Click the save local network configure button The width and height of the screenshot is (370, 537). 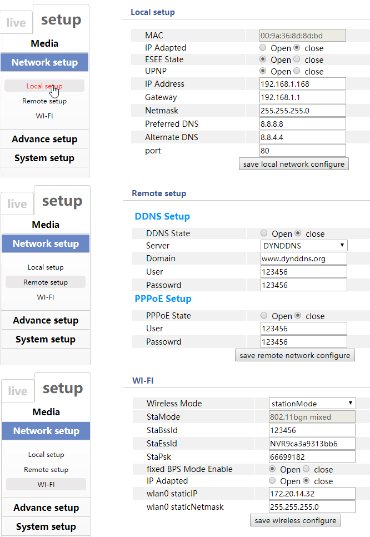(293, 164)
